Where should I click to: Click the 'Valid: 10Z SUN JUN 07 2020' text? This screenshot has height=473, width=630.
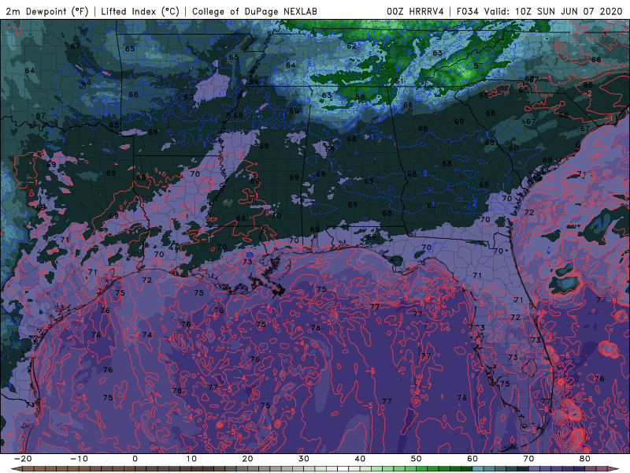(x=553, y=11)
